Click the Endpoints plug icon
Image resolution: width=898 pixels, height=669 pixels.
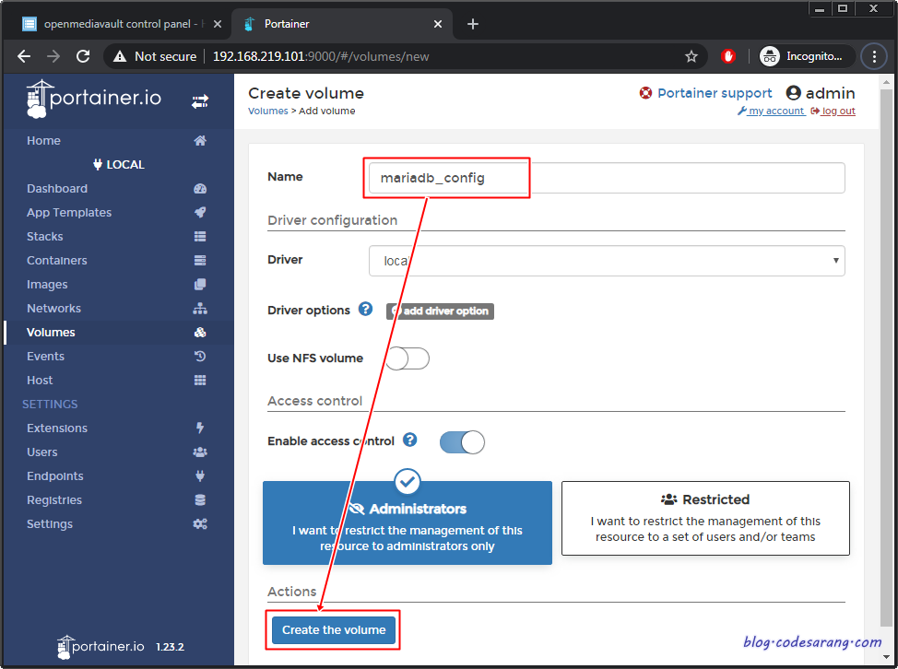(x=200, y=476)
